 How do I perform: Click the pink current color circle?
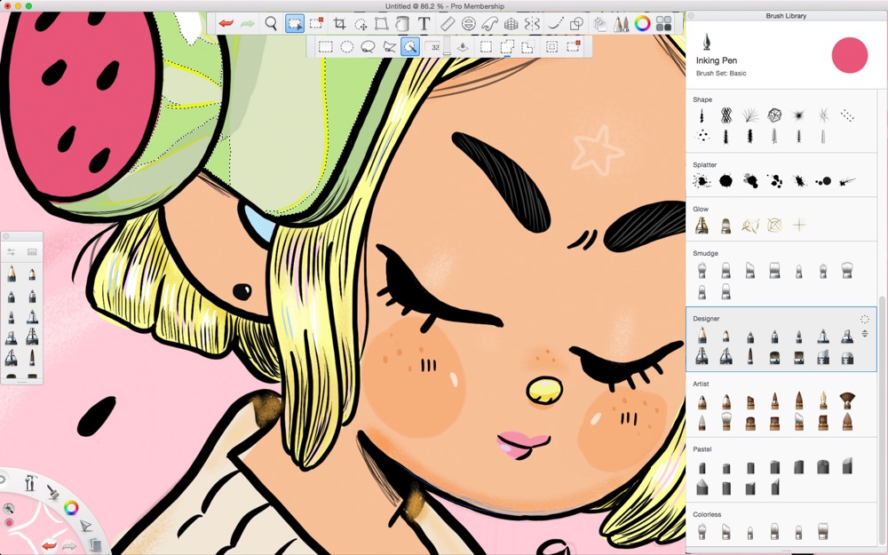tap(850, 55)
